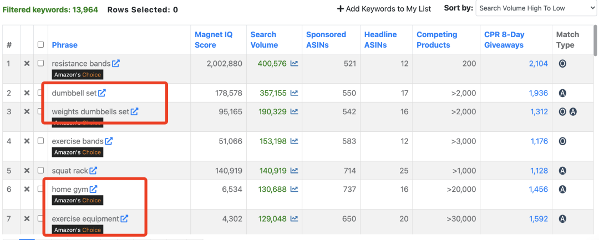The width and height of the screenshot is (599, 240).
Task: Open the Sort by dropdown
Action: pos(535,8)
